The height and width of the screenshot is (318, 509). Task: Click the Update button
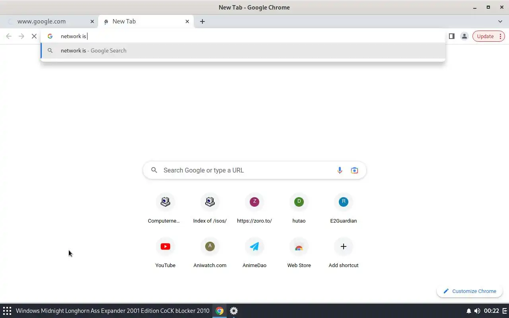pos(485,36)
